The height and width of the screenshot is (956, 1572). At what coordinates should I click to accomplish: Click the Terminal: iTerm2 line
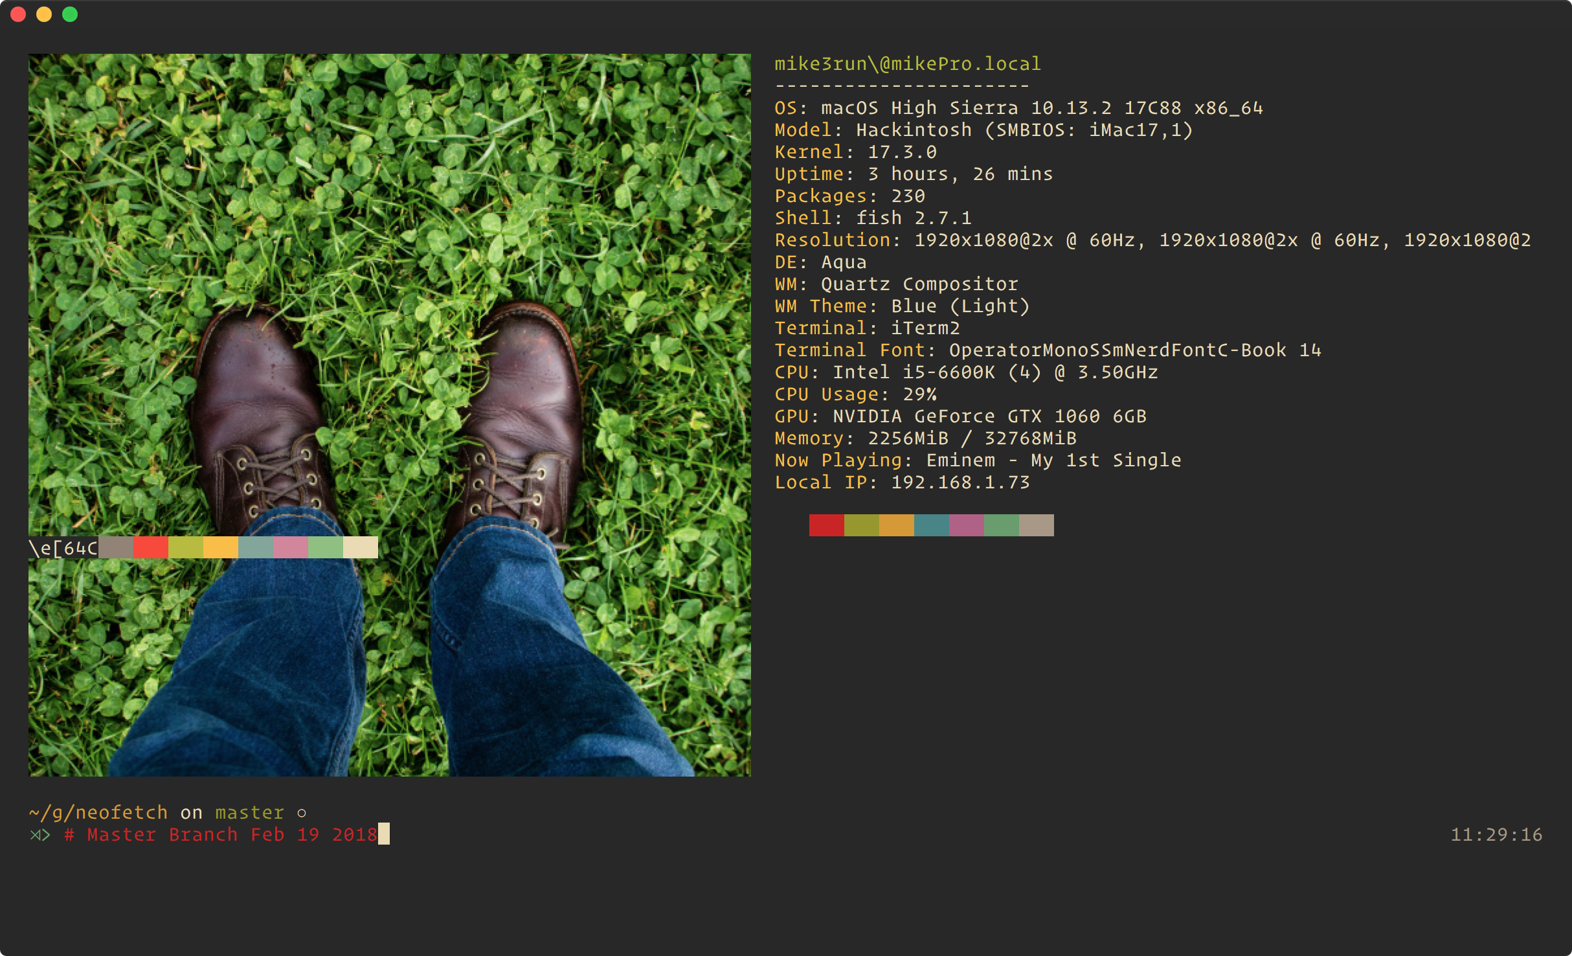coord(868,328)
